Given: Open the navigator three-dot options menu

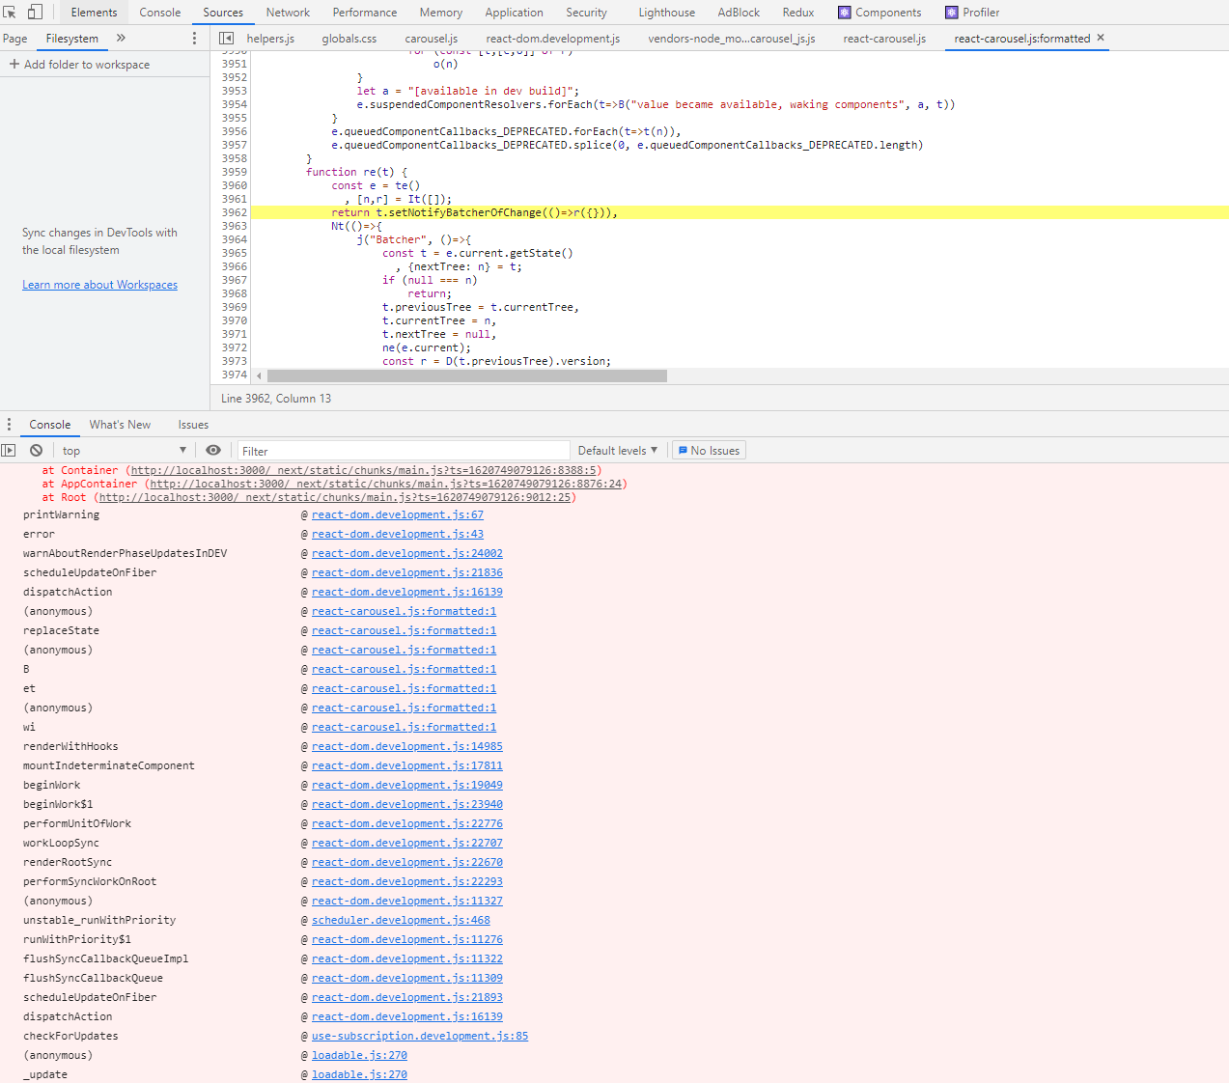Looking at the screenshot, I should (194, 39).
